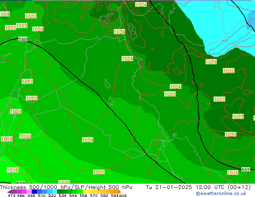Pick the bright green legend swatch before 558
The height and width of the screenshot is (197, 255).
click(x=80, y=191)
